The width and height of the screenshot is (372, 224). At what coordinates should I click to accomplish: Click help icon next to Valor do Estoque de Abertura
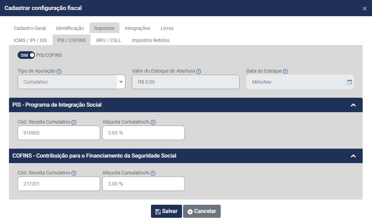(199, 72)
